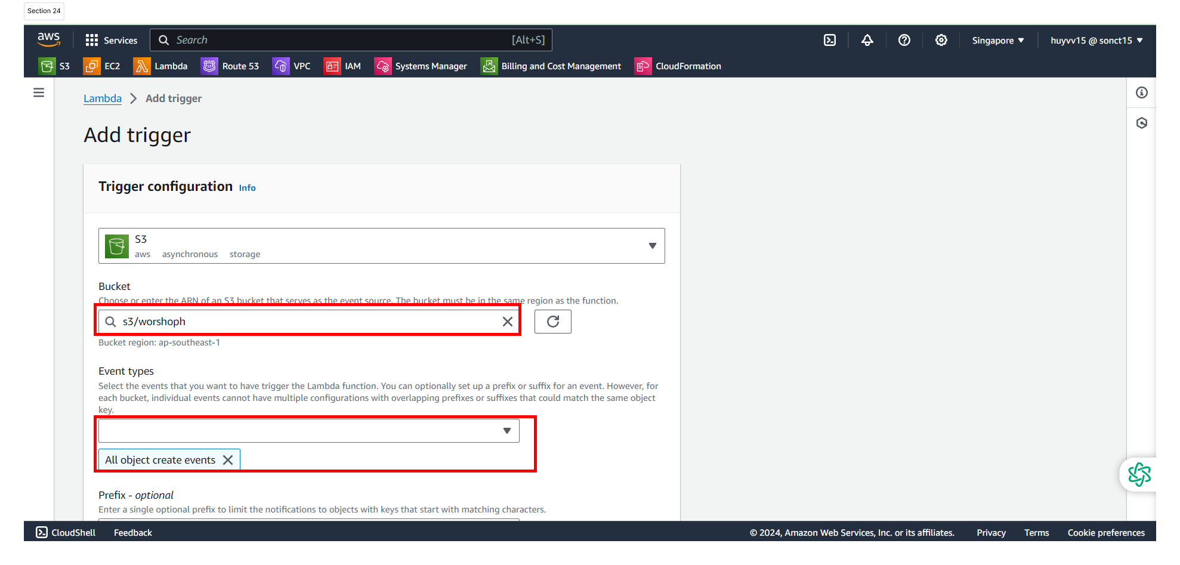Open the Systems Manager shortcut icon
The width and height of the screenshot is (1180, 565).
click(382, 66)
